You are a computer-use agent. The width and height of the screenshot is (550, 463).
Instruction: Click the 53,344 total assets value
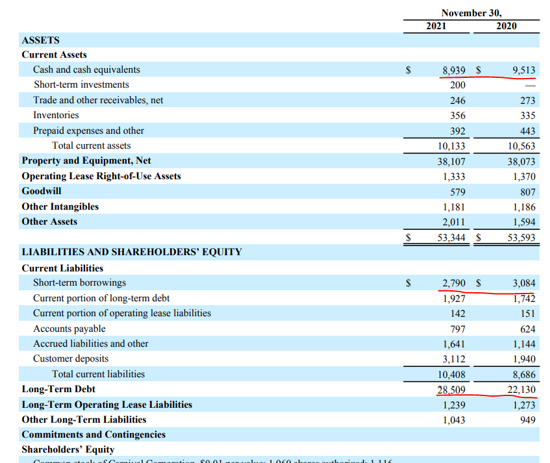[451, 238]
